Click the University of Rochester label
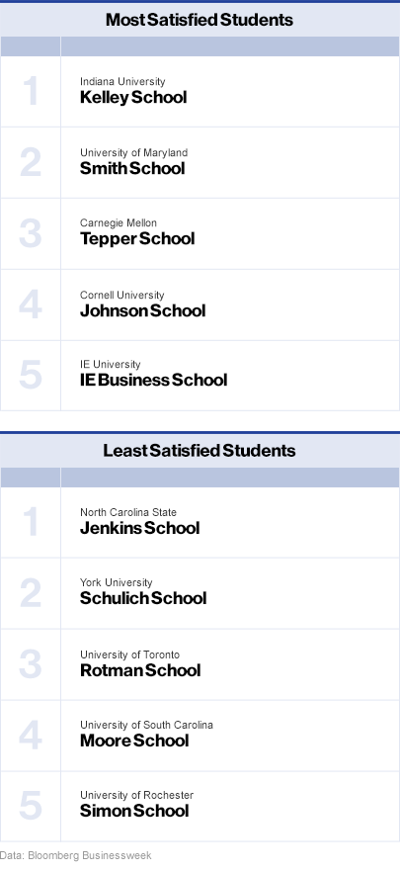Image resolution: width=400 pixels, height=872 pixels. 136,795
